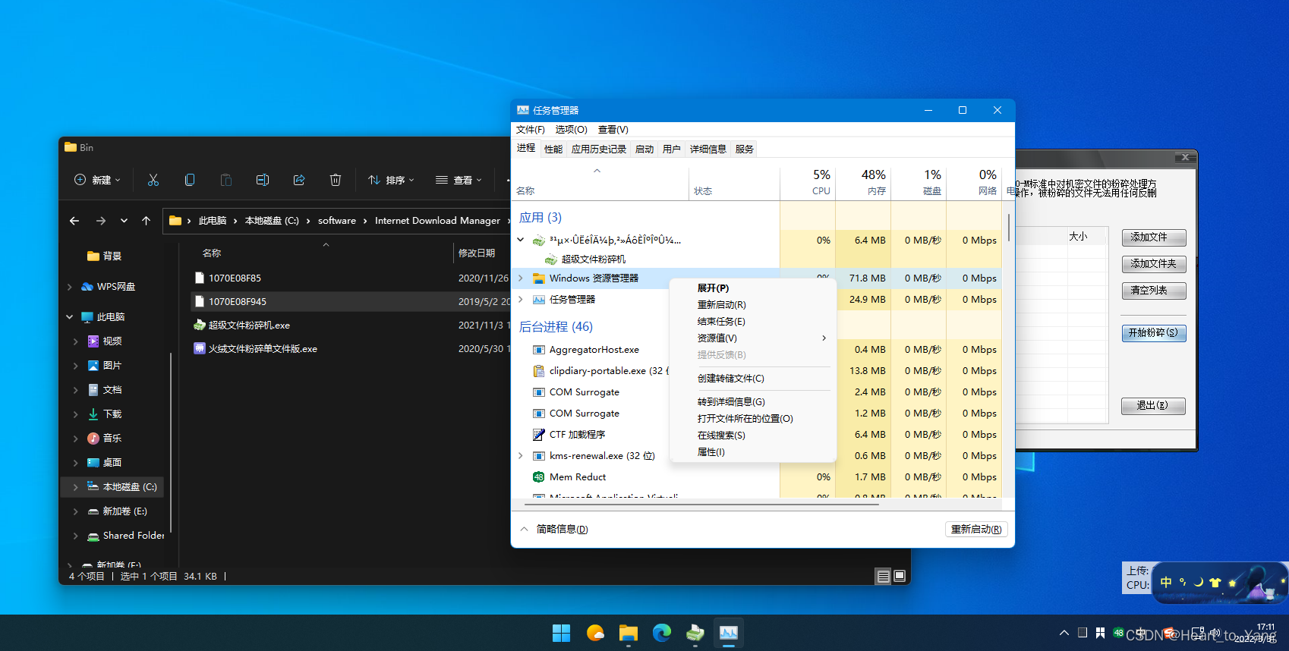The image size is (1289, 651).
Task: Open the 查看 view dropdown
Action: click(459, 180)
